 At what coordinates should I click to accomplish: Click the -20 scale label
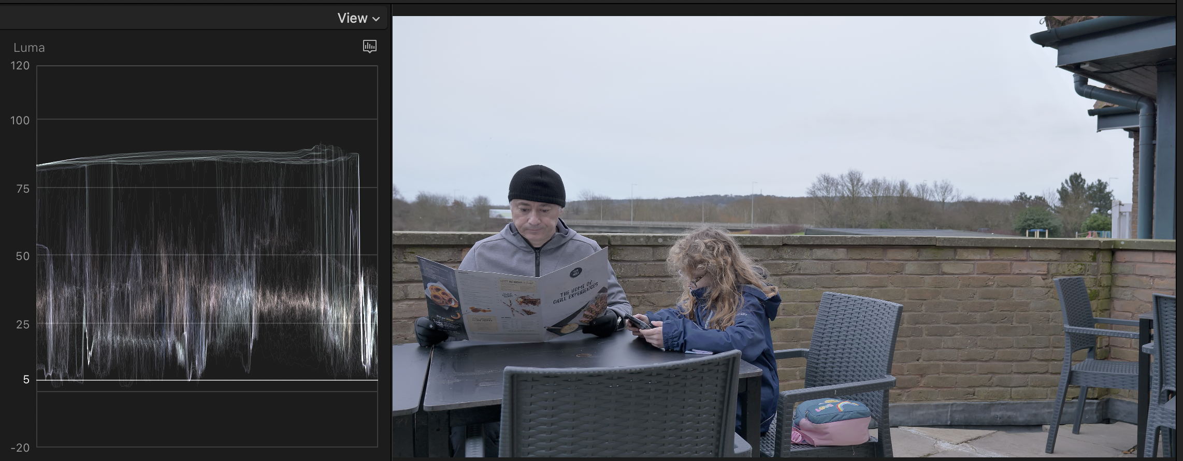point(20,448)
